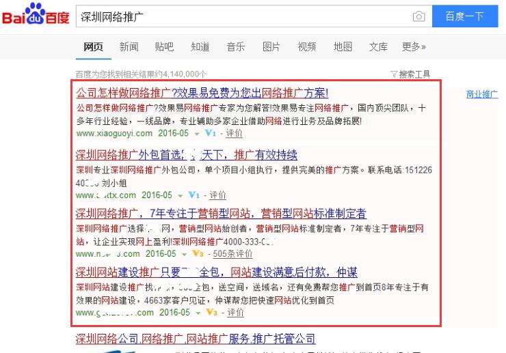Open 505条评价 reviews link
506x353 pixels.
click(x=232, y=254)
